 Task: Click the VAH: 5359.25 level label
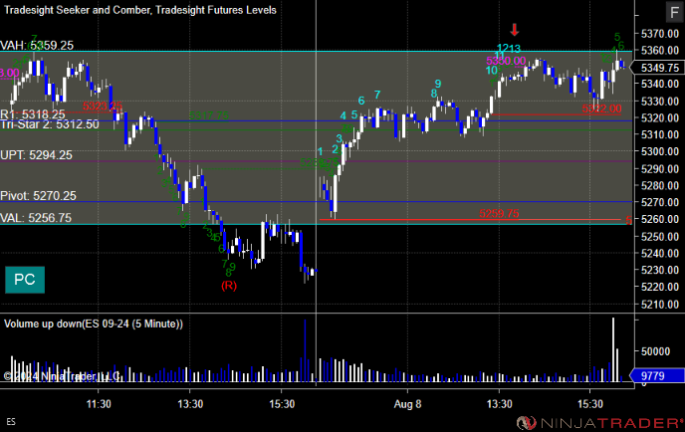point(37,46)
